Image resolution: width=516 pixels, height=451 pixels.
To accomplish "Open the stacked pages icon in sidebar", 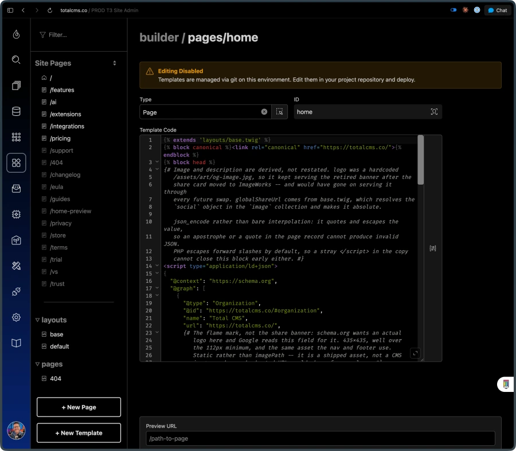I will (16, 85).
